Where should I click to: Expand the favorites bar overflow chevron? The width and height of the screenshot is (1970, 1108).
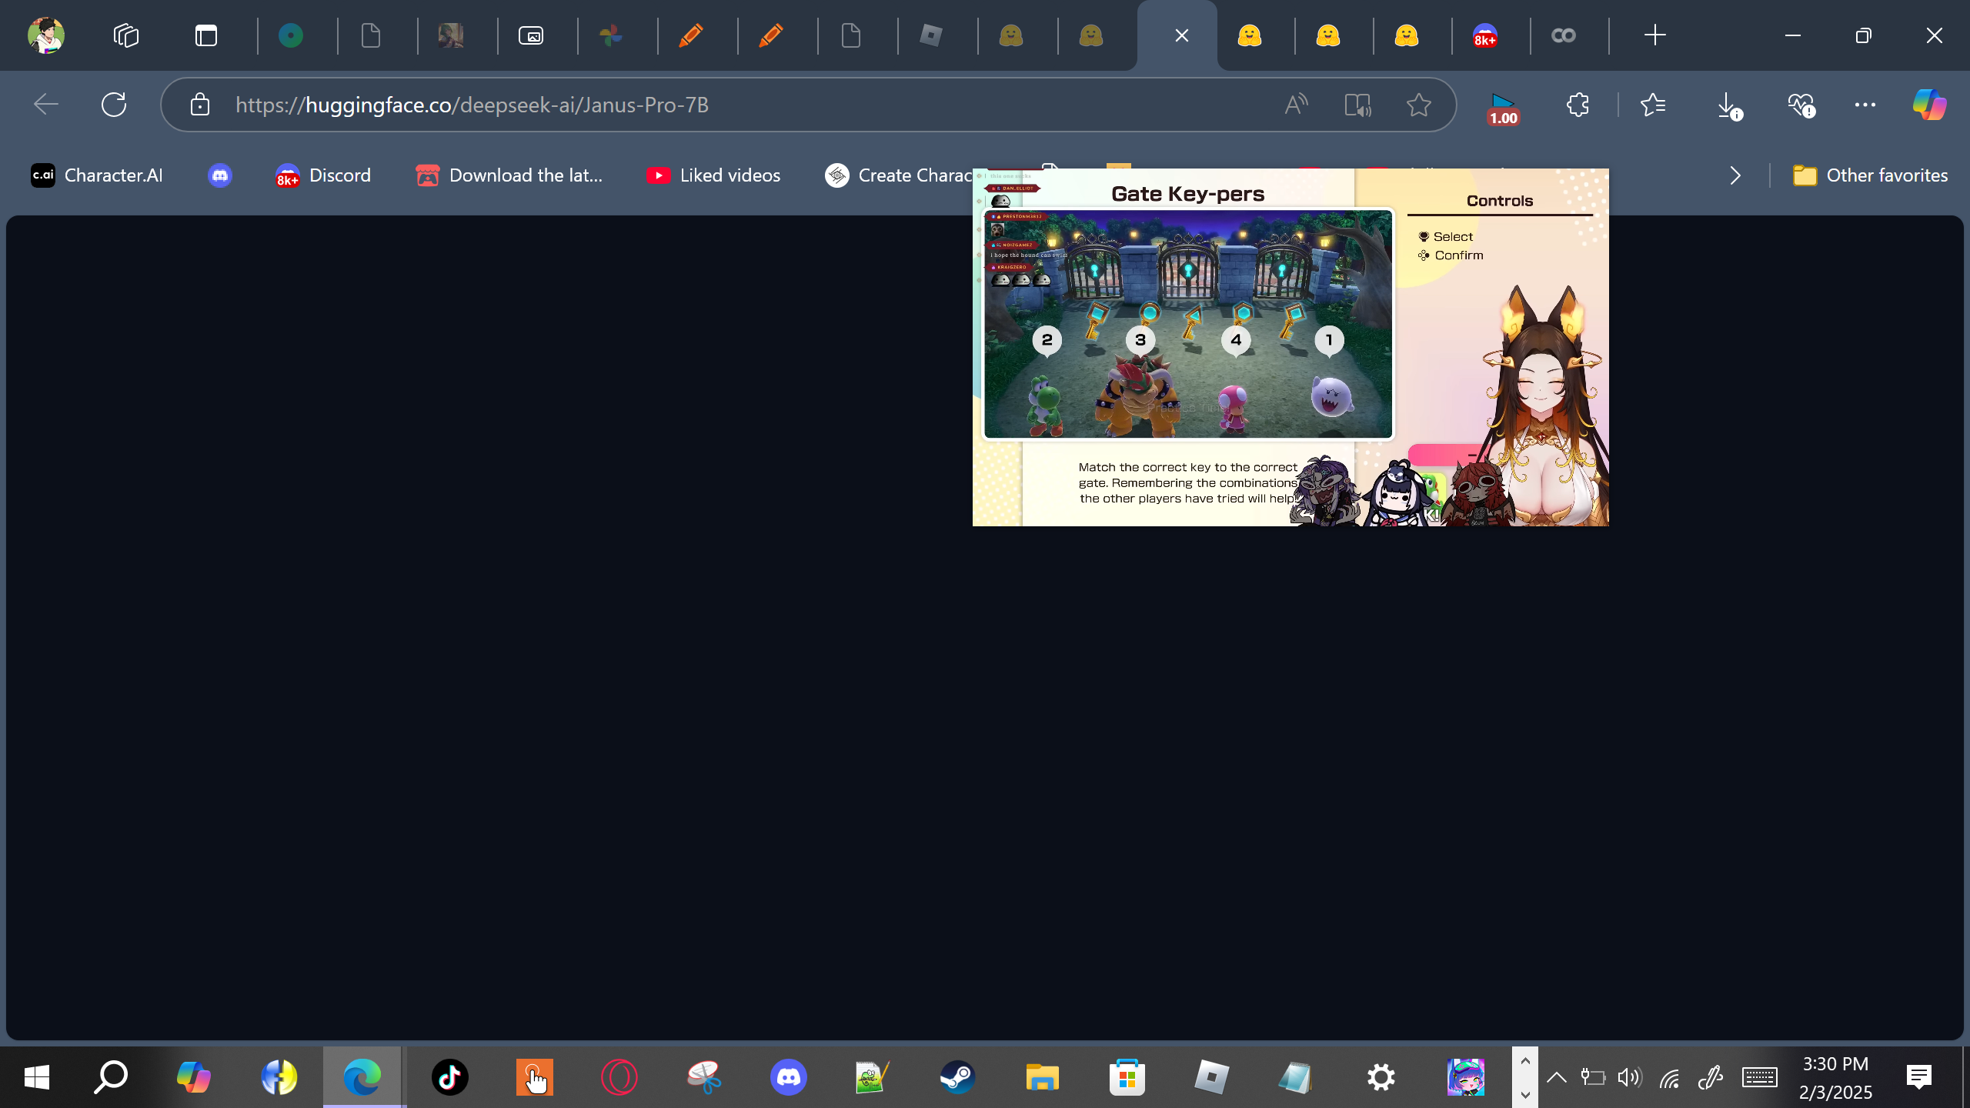point(1735,175)
